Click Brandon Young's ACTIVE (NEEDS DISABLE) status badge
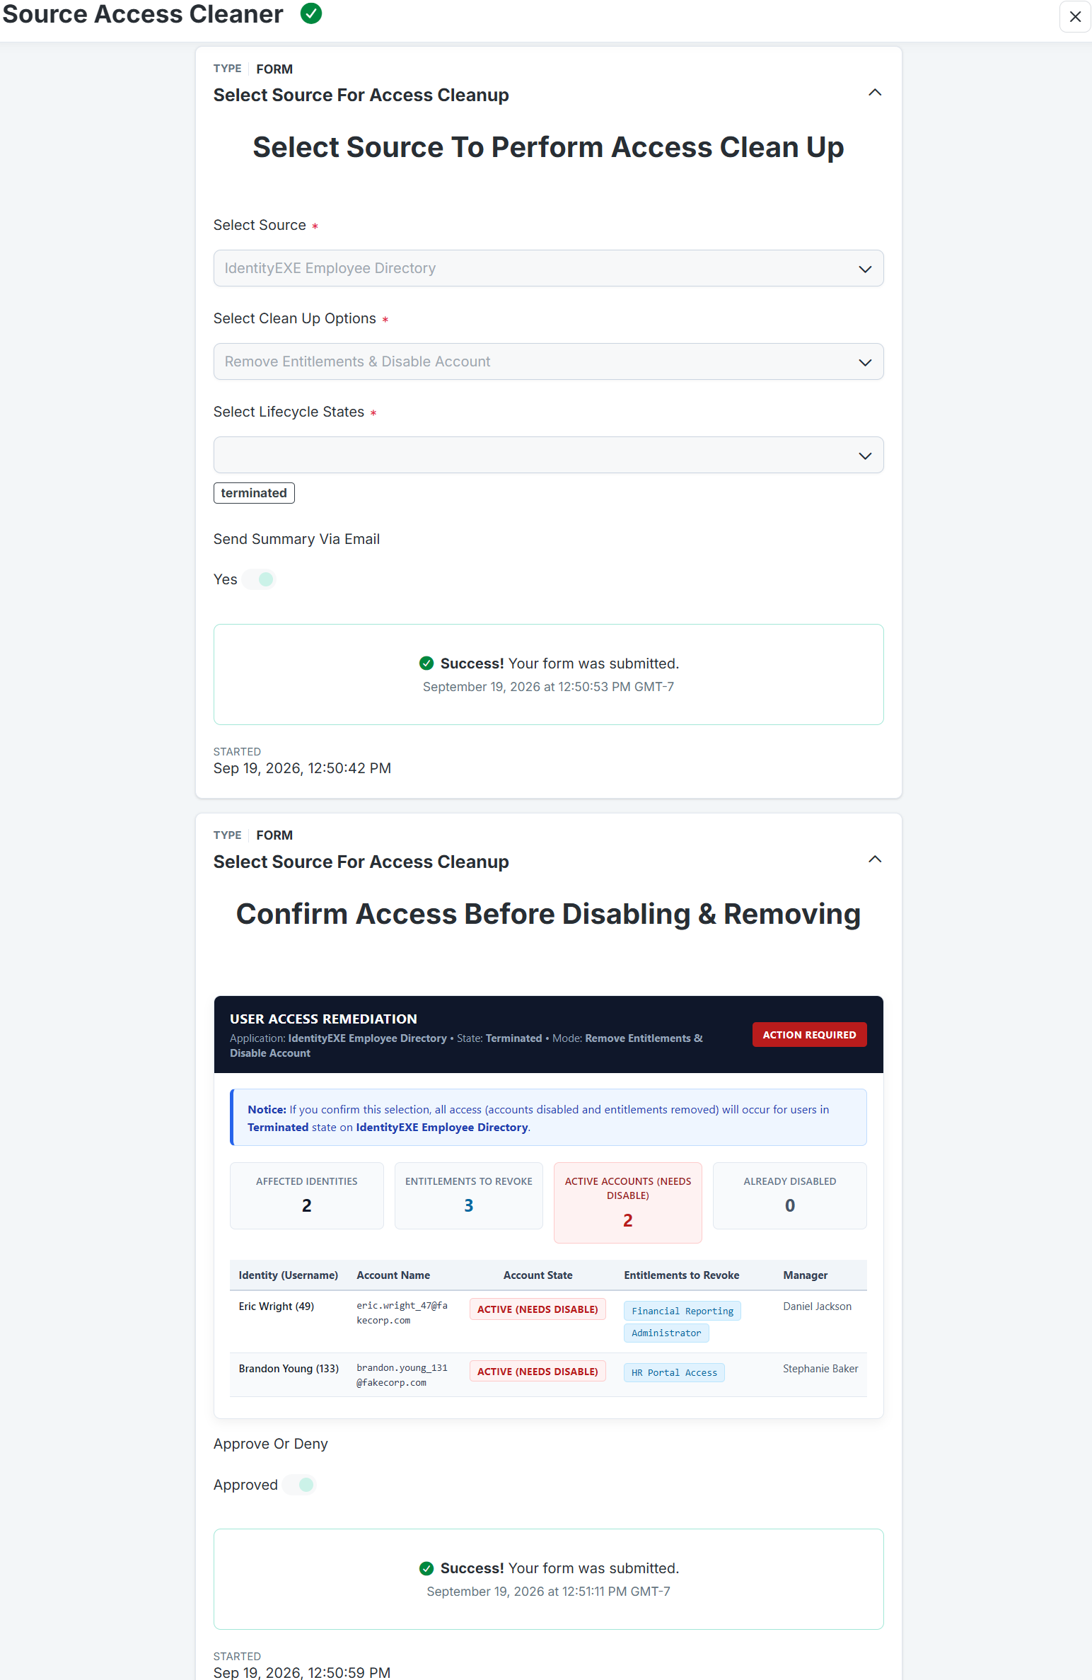The width and height of the screenshot is (1092, 1680). pos(538,1372)
